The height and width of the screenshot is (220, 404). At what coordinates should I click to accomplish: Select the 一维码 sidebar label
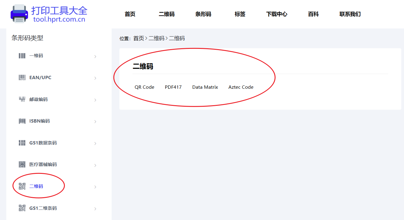coord(36,56)
